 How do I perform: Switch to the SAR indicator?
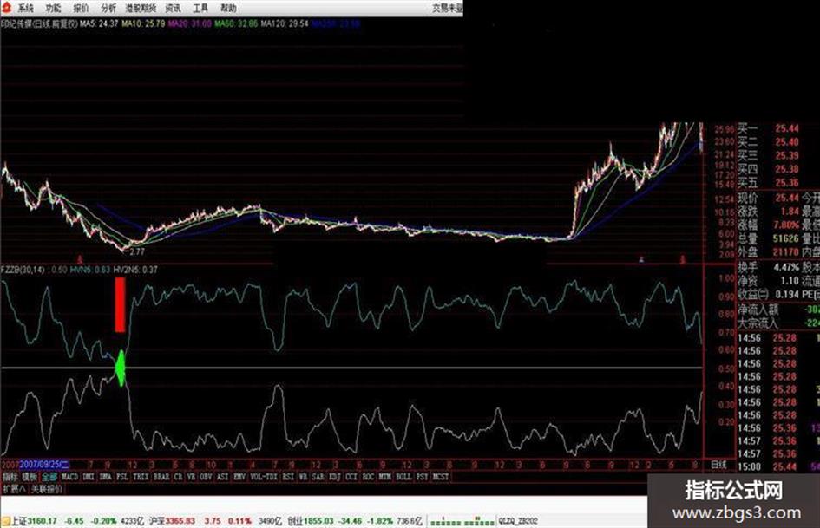tap(318, 477)
